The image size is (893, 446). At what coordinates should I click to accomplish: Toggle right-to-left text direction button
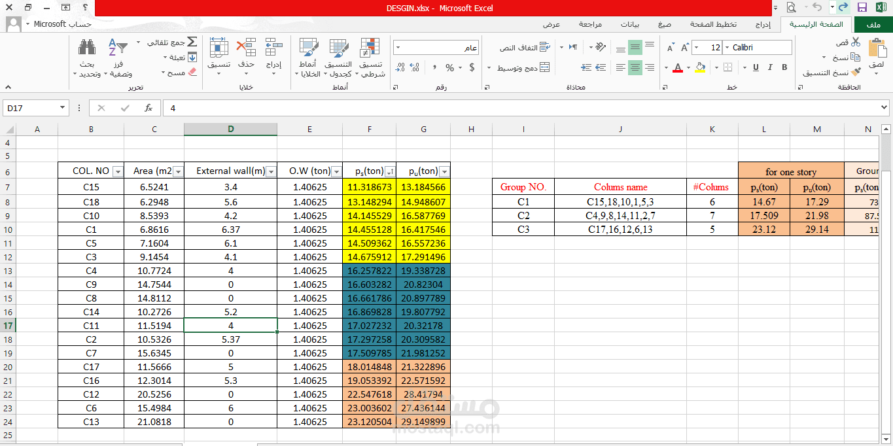573,47
